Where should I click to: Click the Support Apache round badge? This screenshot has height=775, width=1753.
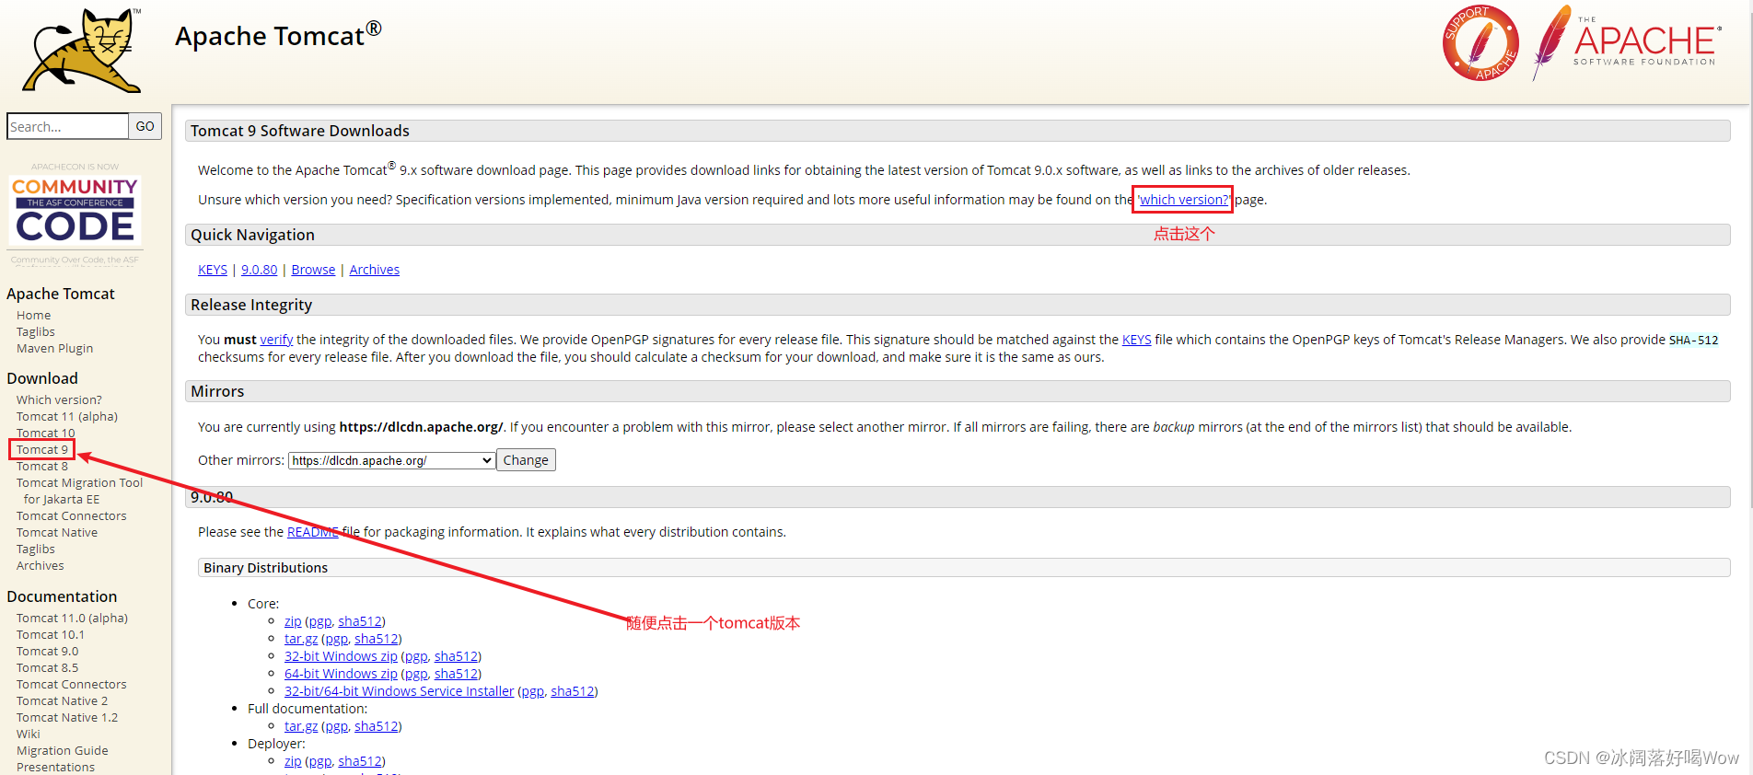1480,43
